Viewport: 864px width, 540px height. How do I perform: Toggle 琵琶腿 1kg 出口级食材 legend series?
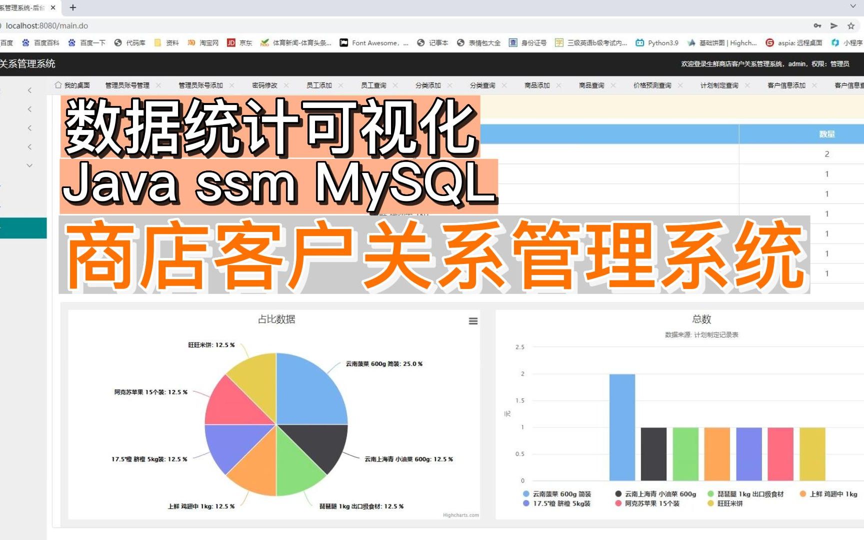pos(745,493)
